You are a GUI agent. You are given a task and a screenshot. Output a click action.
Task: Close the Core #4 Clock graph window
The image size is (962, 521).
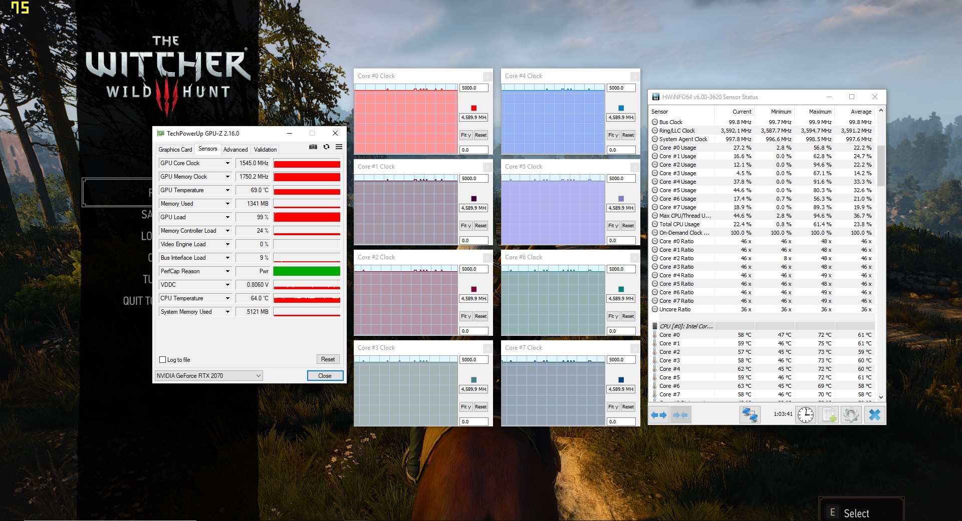coord(634,76)
